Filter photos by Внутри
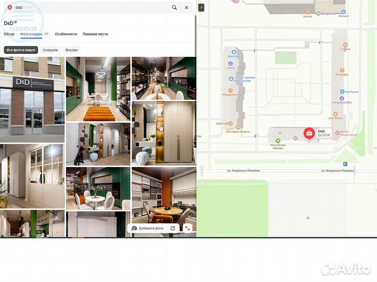Image resolution: width=377 pixels, height=282 pixels. pos(72,50)
